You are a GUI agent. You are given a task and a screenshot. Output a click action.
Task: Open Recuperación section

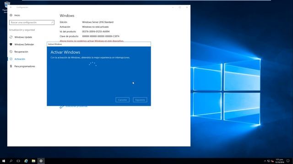[21, 51]
